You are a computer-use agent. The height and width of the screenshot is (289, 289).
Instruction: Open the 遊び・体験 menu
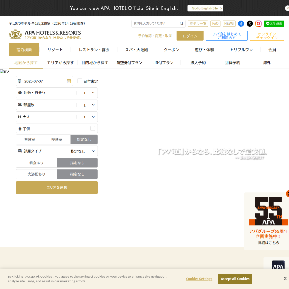pos(205,50)
